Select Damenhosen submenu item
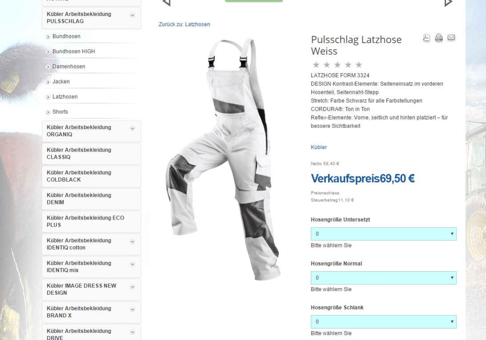 [x=69, y=67]
